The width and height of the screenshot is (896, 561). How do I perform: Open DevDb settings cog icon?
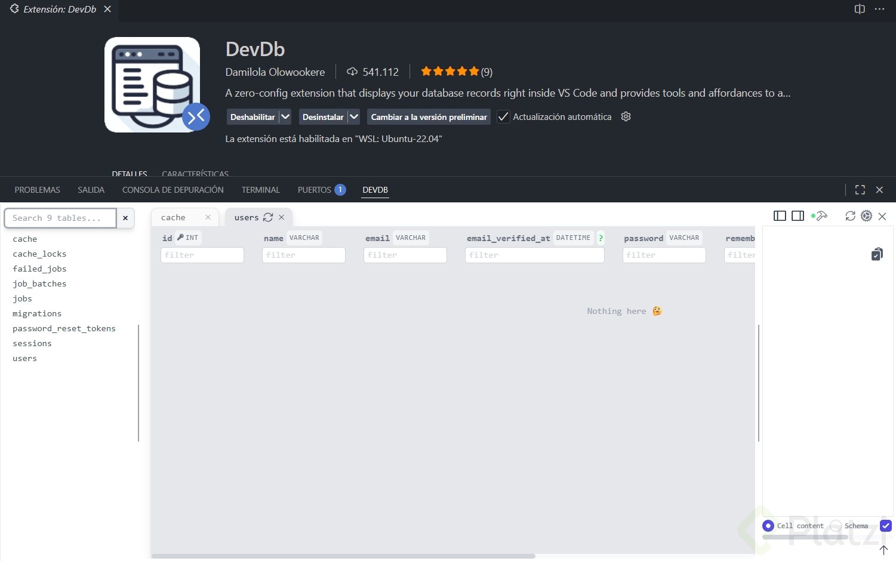[867, 215]
